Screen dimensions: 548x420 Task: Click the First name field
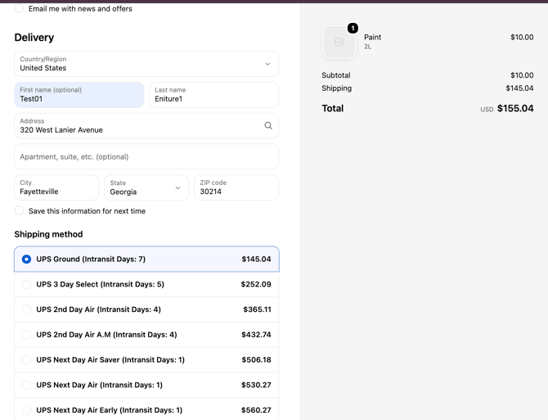pyautogui.click(x=79, y=95)
